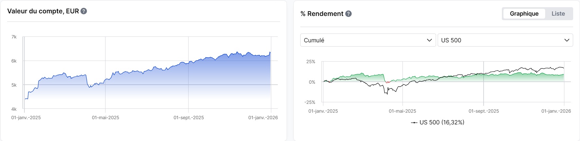Viewport: 580px width, 141px height.
Task: Click 01-sept.-2025 label on return chart
Action: (484, 111)
